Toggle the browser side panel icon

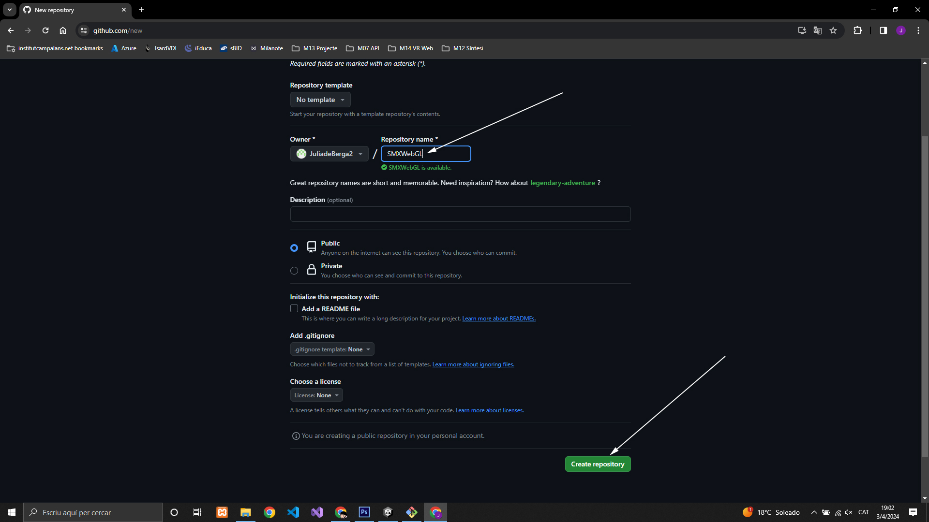tap(883, 30)
